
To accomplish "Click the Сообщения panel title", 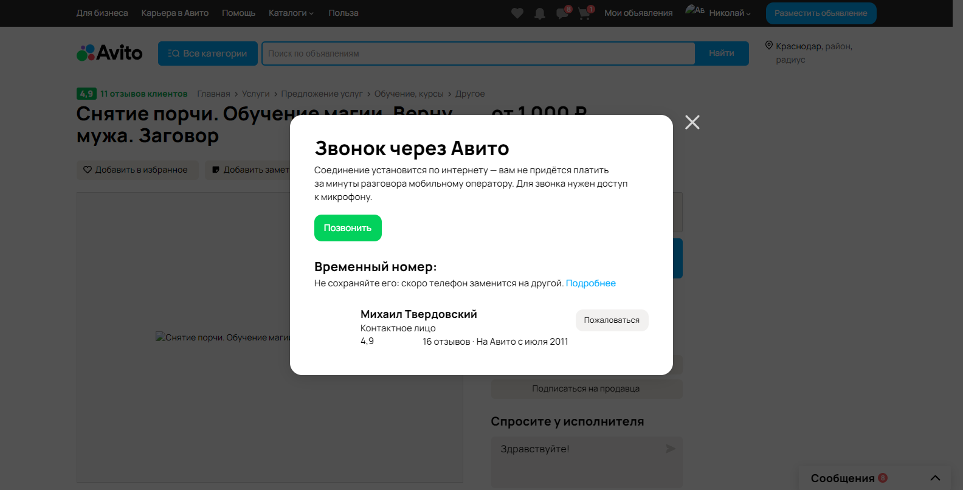I will (x=843, y=478).
